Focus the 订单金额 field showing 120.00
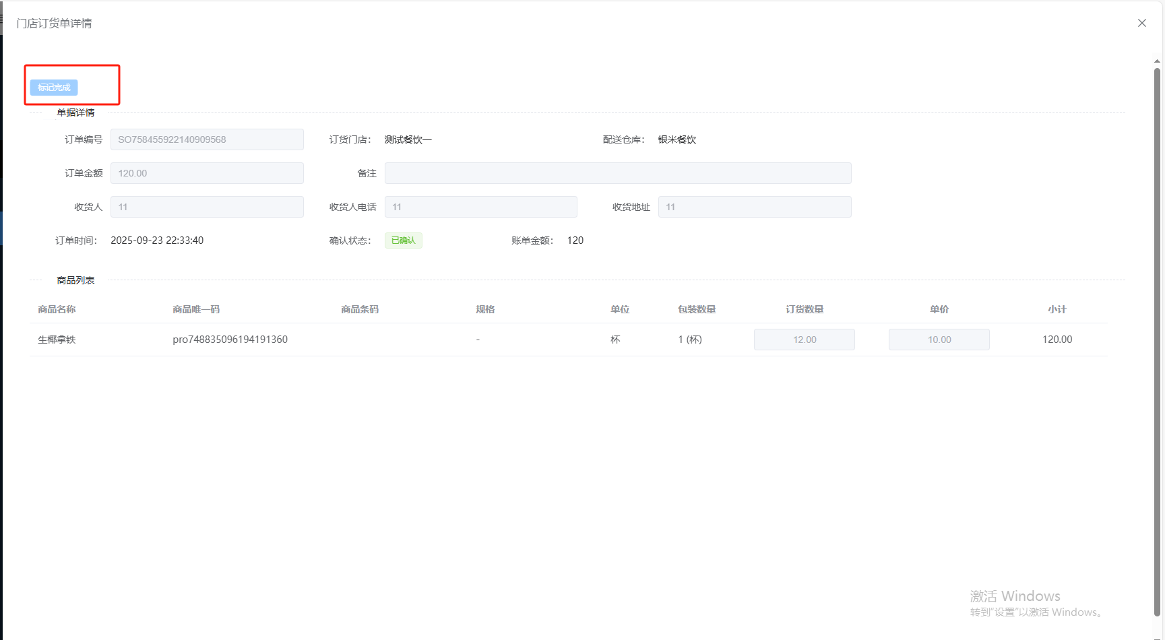Viewport: 1165px width, 640px height. [x=207, y=173]
